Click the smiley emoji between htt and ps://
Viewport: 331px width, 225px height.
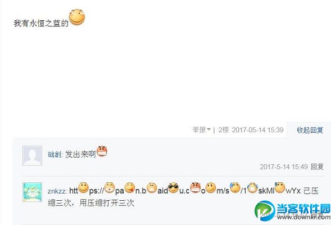pos(83,188)
